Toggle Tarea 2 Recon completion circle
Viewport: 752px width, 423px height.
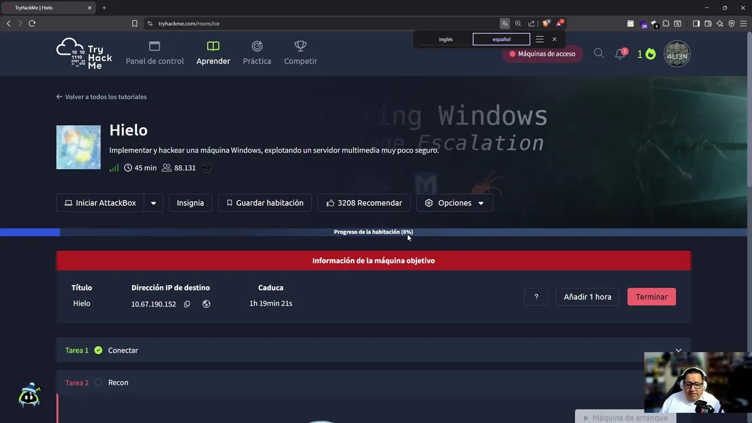[98, 382]
